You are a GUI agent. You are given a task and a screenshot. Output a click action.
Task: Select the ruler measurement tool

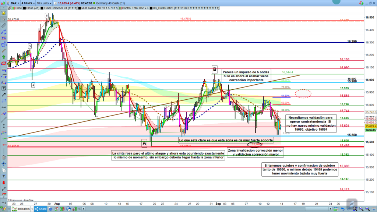(4, 25)
